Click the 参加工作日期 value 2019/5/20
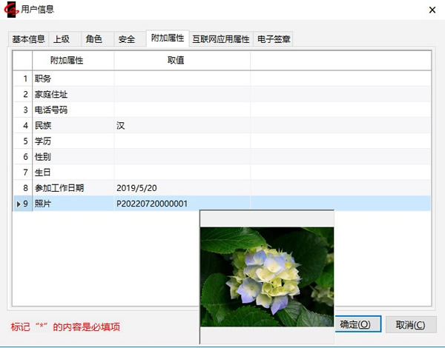 (182, 188)
